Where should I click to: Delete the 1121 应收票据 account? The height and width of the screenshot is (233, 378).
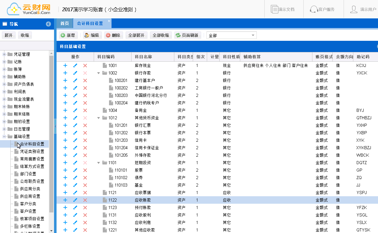coord(85,193)
